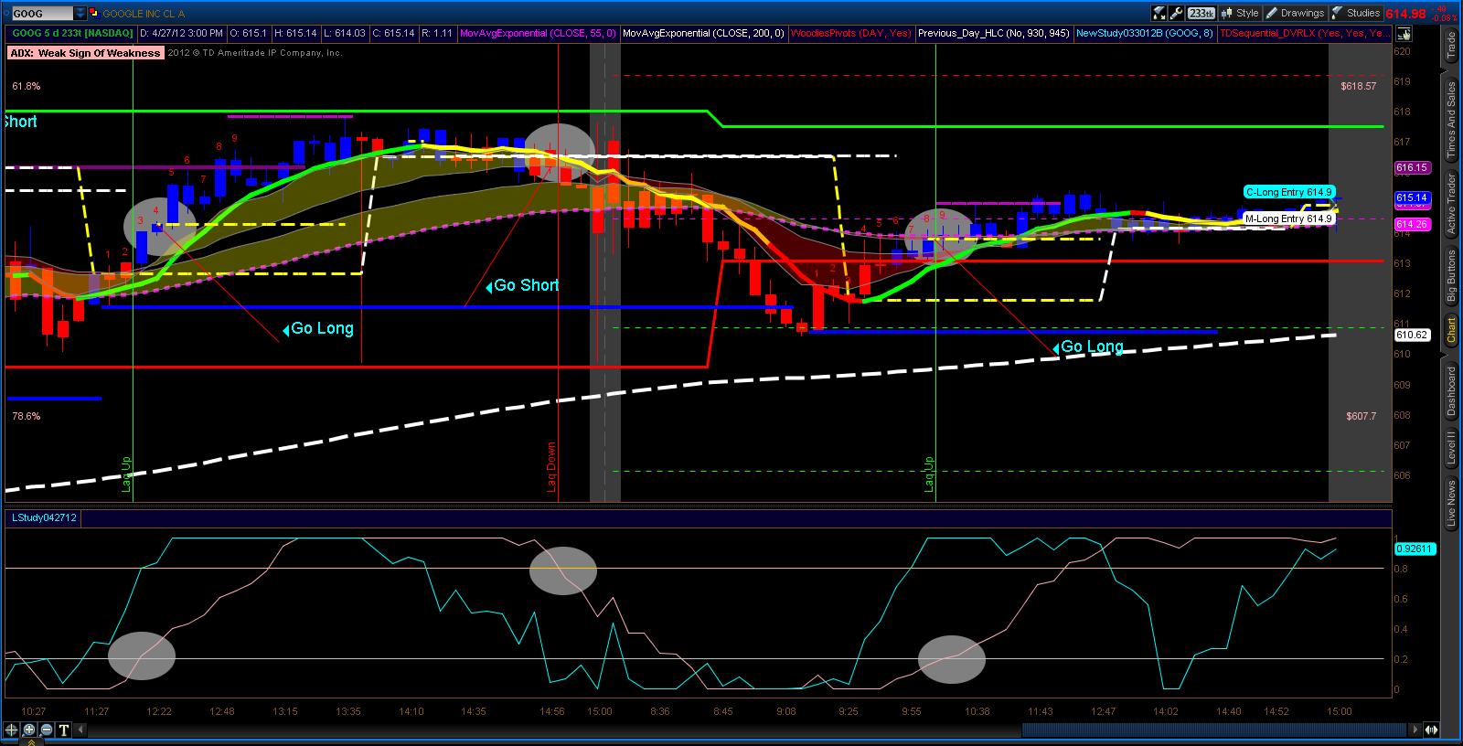Click the 615.14 price axis bubble
This screenshot has width=1463, height=746.
pyautogui.click(x=1412, y=197)
